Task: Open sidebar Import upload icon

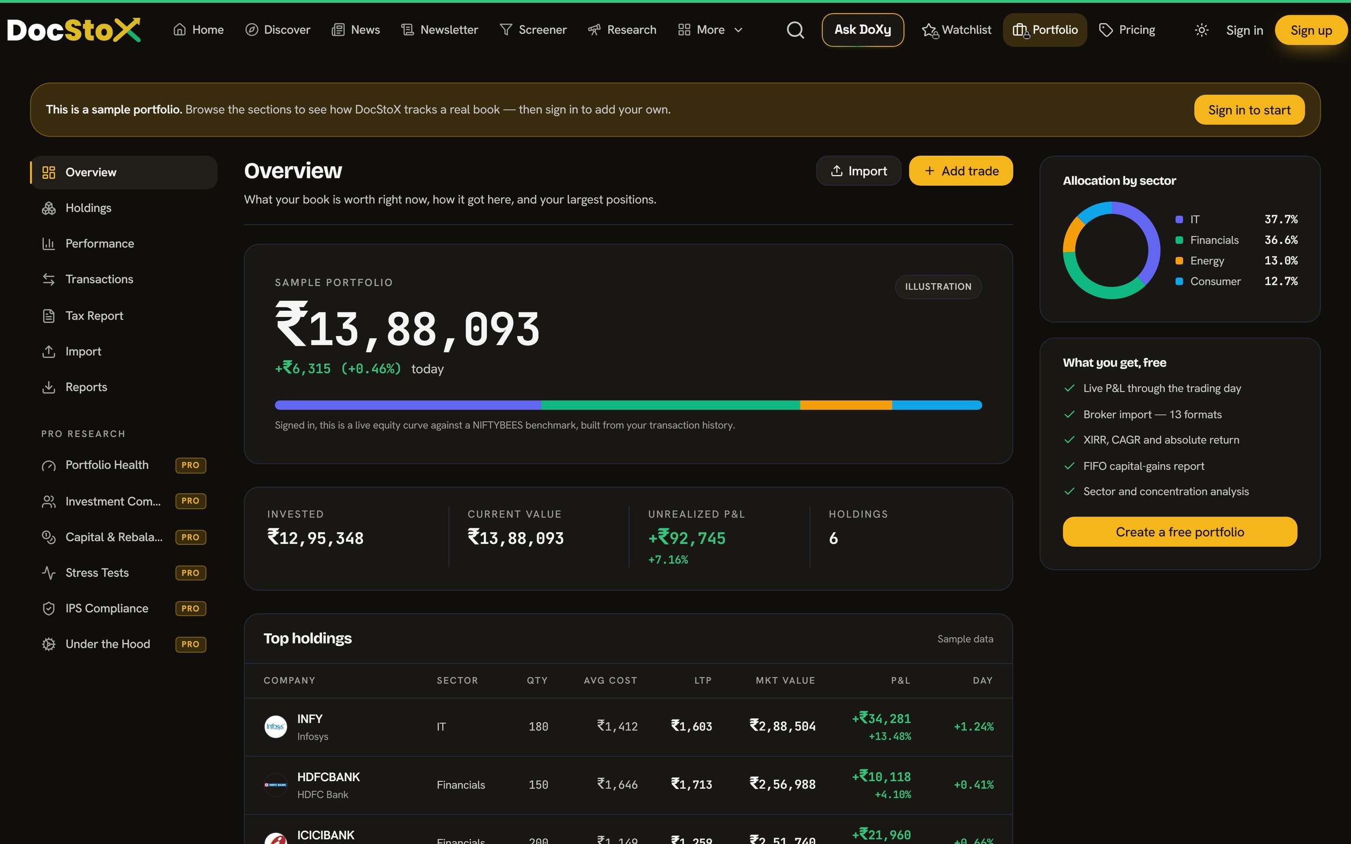Action: (49, 352)
